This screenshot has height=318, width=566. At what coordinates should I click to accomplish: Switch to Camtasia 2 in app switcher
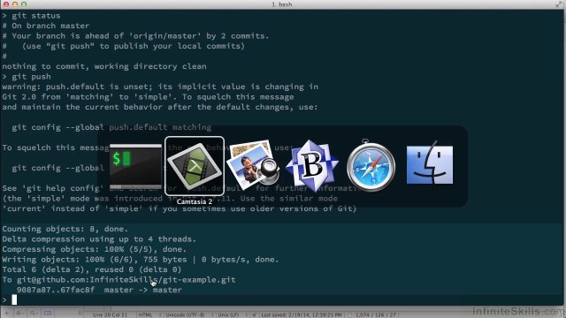pyautogui.click(x=195, y=166)
